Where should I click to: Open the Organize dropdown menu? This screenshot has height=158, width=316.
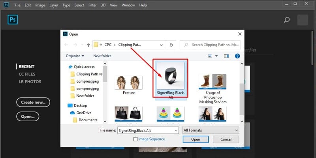75,56
